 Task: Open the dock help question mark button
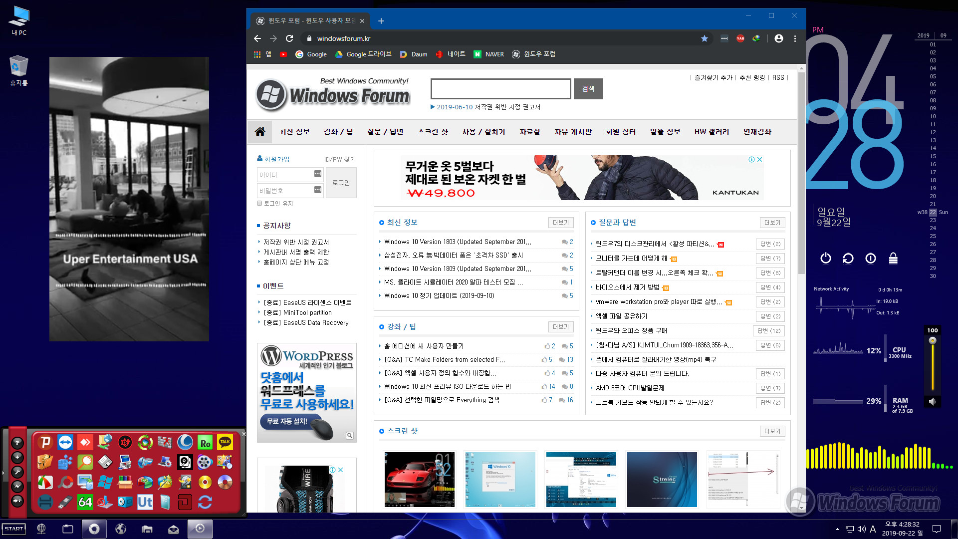17,443
